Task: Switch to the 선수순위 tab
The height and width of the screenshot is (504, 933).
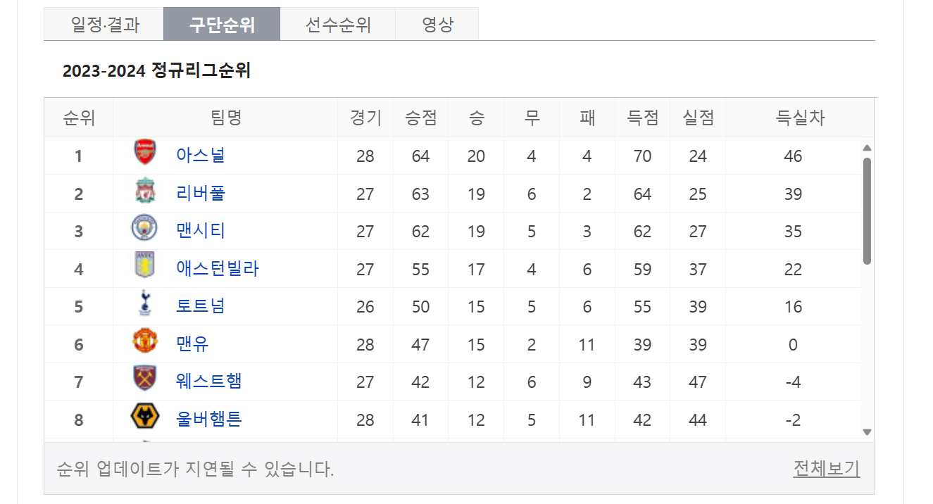Action: [338, 23]
